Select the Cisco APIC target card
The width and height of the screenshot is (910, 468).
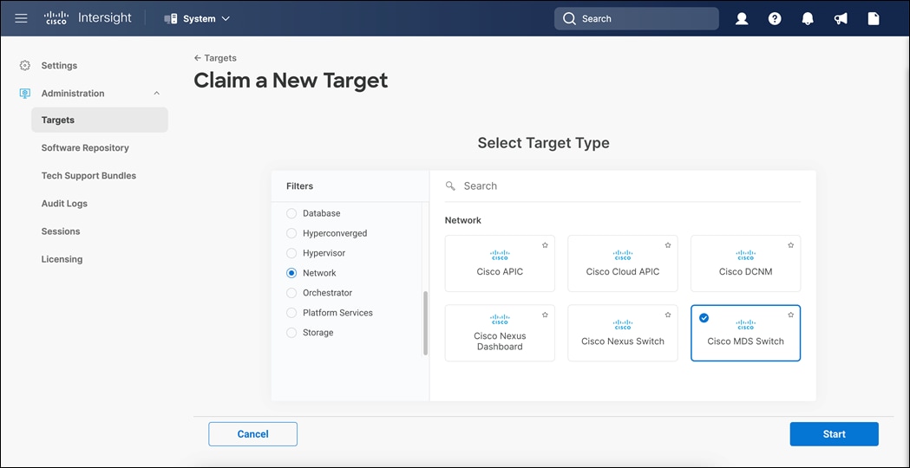[x=500, y=263]
